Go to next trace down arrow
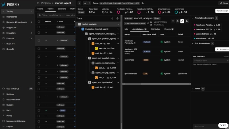229x129 pixels. tap(85, 3)
